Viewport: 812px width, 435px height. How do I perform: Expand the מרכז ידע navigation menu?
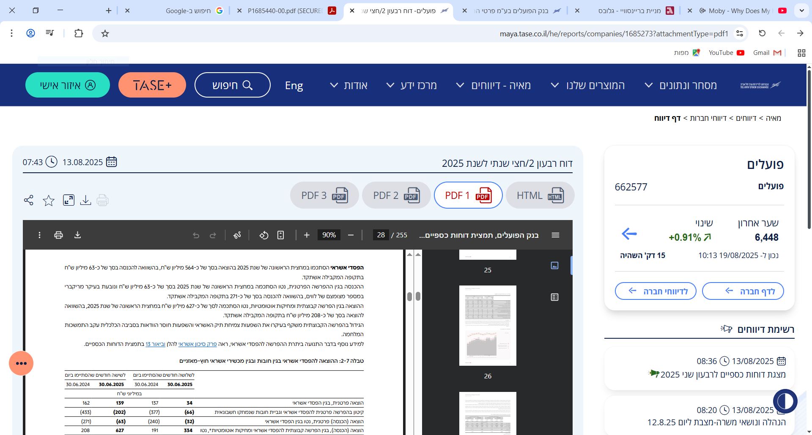pos(411,85)
